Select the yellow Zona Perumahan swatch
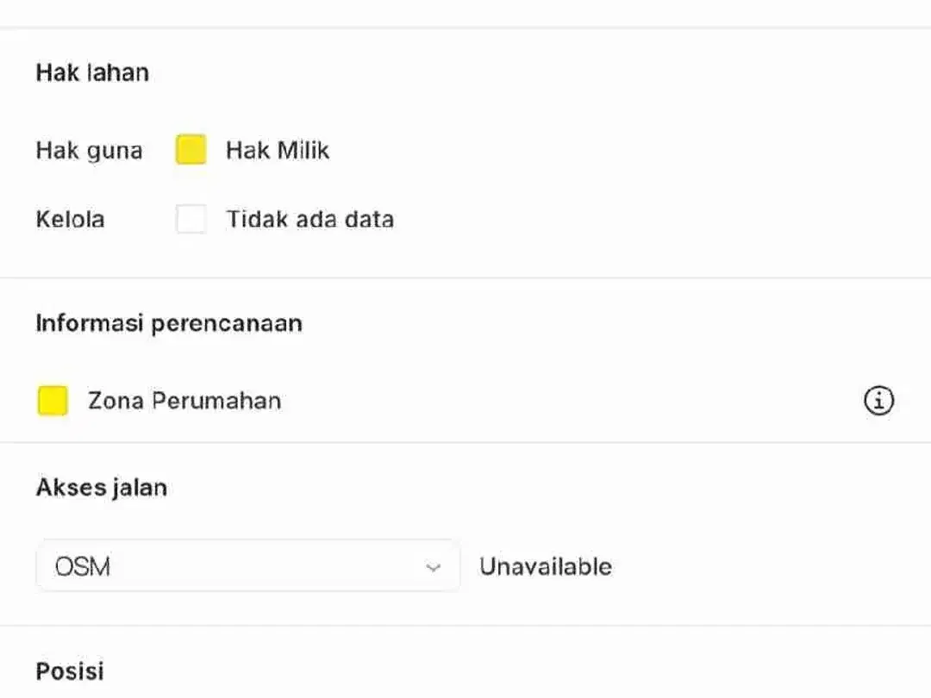Viewport: 931px width, 698px height. coord(53,401)
